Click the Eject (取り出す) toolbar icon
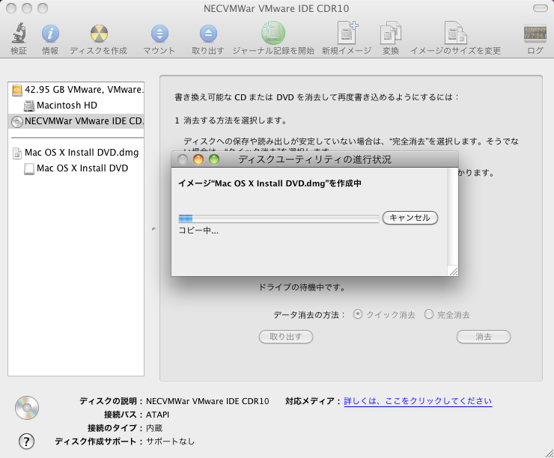This screenshot has width=554, height=458. [x=208, y=34]
